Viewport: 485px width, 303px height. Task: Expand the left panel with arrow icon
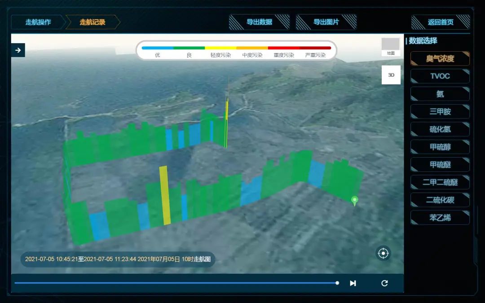coord(18,50)
